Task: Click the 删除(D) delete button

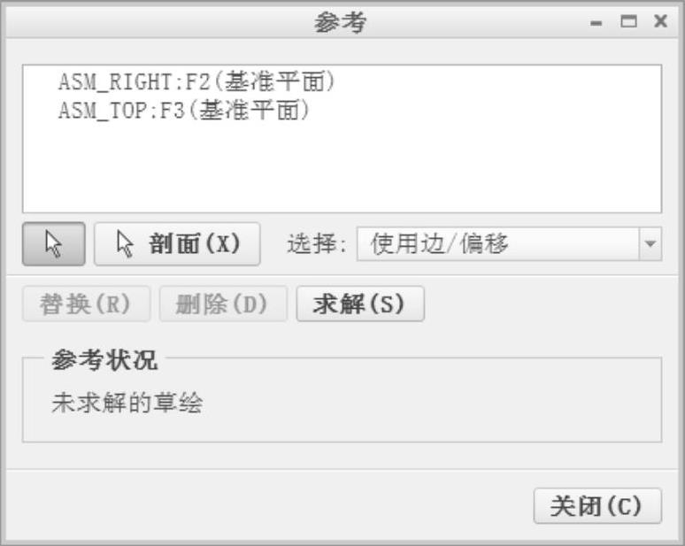Action: click(x=223, y=304)
